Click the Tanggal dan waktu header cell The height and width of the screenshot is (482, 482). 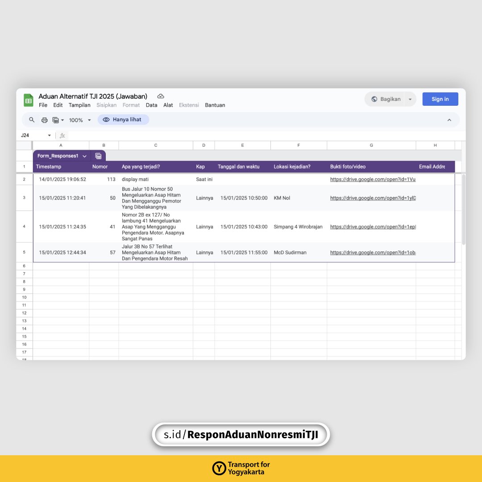tap(242, 166)
